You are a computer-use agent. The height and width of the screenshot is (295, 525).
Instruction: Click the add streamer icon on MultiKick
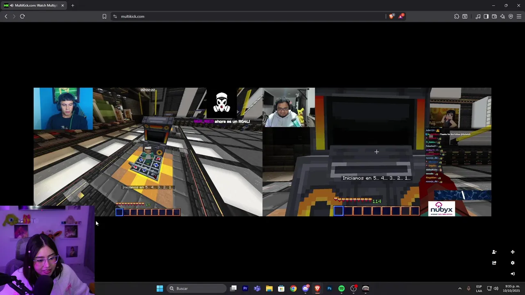click(494, 252)
